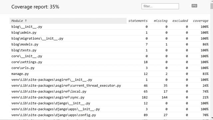This screenshot has width=213, height=120.
Task: Click the 70% coverage of apps\config.py
Action: [205, 115]
